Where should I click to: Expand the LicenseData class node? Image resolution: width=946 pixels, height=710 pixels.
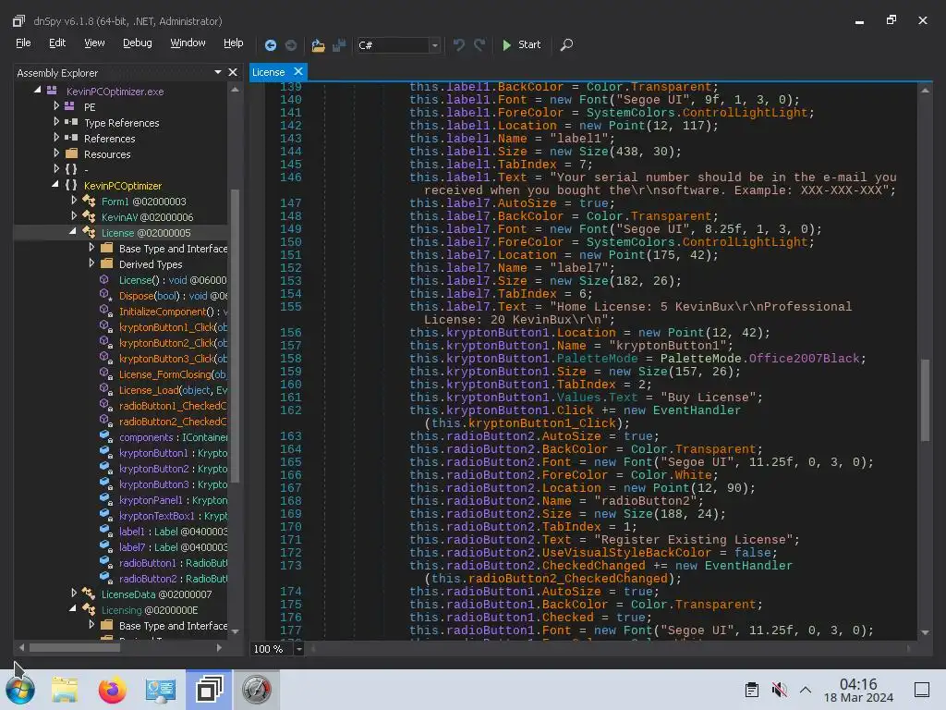(x=74, y=593)
